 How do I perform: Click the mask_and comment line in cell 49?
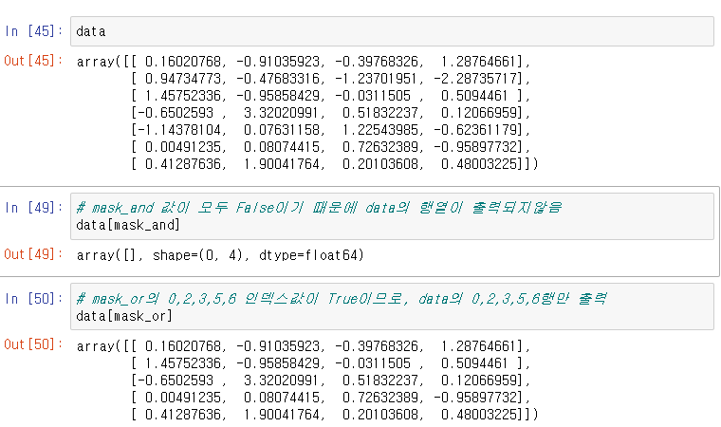319,208
